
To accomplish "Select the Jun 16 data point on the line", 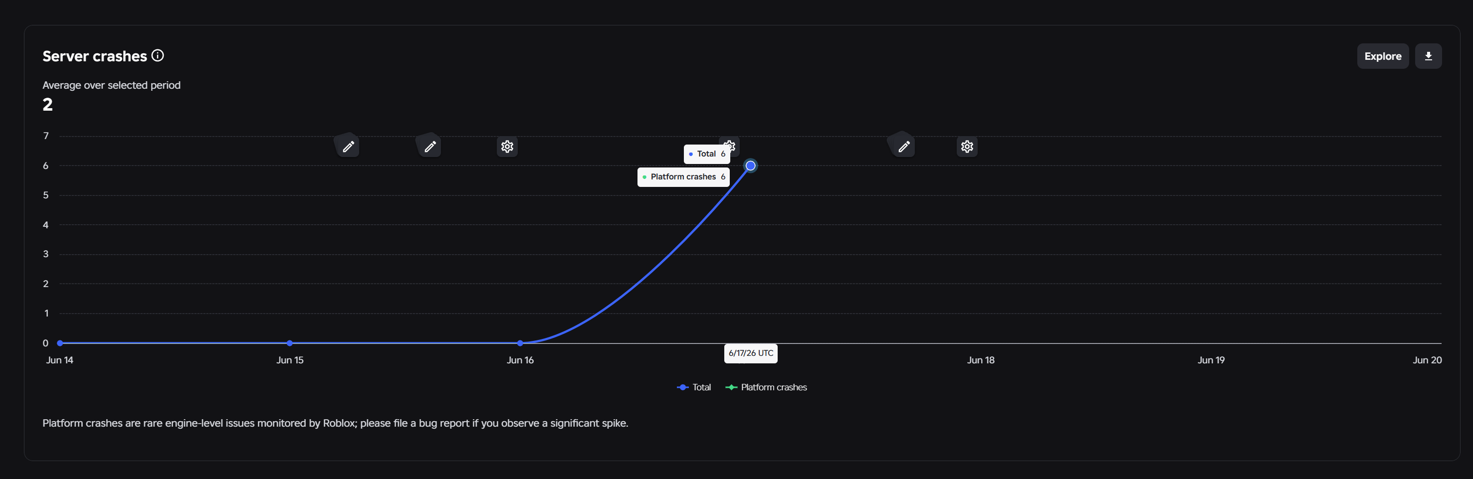I will pyautogui.click(x=520, y=343).
